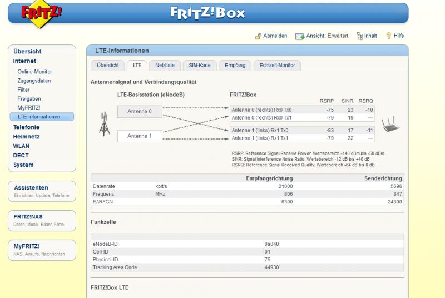
Task: Click the FRITZ!Box router icon
Action: 390,124
